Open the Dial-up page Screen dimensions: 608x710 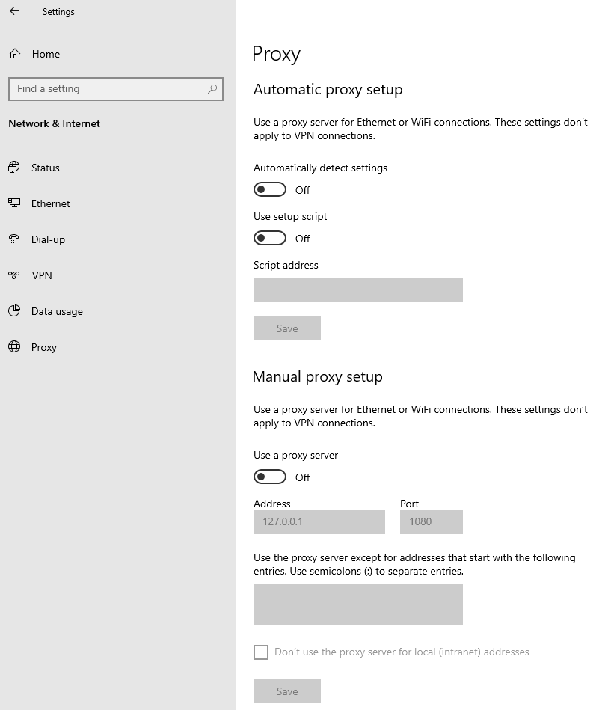[48, 239]
